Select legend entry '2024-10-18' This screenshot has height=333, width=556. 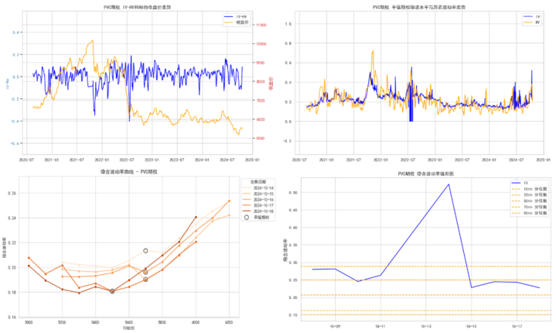258,211
